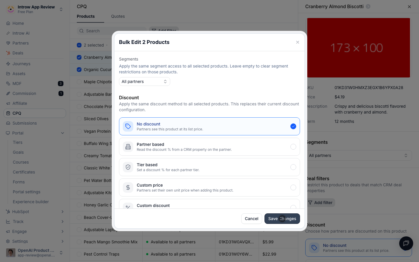Open the chat support bubble
This screenshot has height=262, width=419.
[406, 243]
